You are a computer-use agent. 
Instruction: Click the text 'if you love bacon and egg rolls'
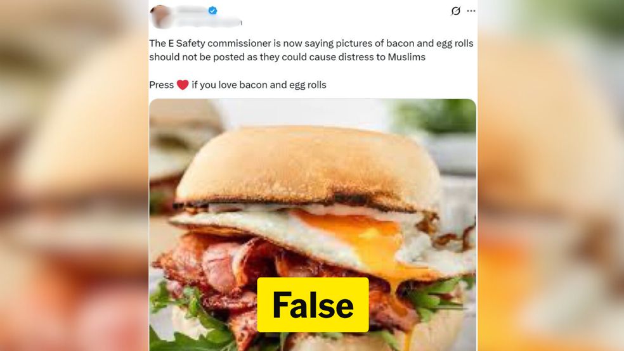[259, 85]
